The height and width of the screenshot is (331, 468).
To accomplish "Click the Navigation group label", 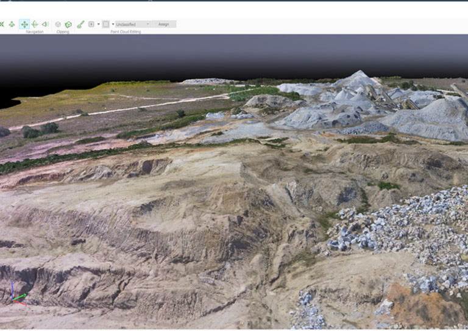I will [x=35, y=32].
